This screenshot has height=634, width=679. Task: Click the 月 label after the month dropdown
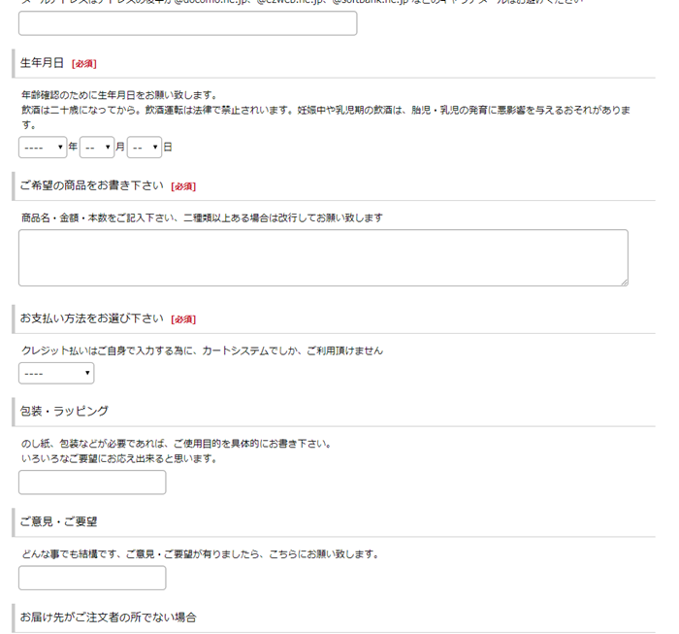120,148
